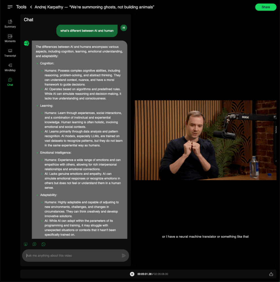Open the Summary panel in the sidebar
Image resolution: width=280 pixels, height=282 pixels.
(x=10, y=24)
